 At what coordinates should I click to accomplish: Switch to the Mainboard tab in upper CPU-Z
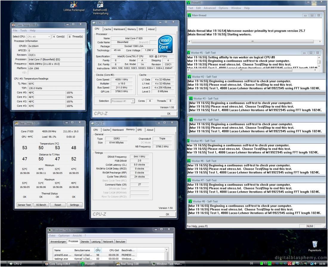(119, 29)
